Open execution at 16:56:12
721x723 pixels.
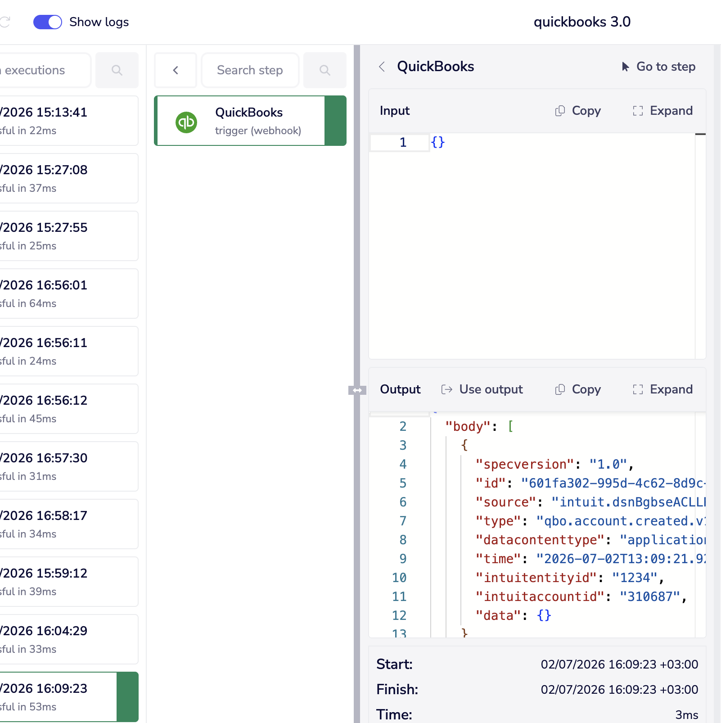click(69, 409)
